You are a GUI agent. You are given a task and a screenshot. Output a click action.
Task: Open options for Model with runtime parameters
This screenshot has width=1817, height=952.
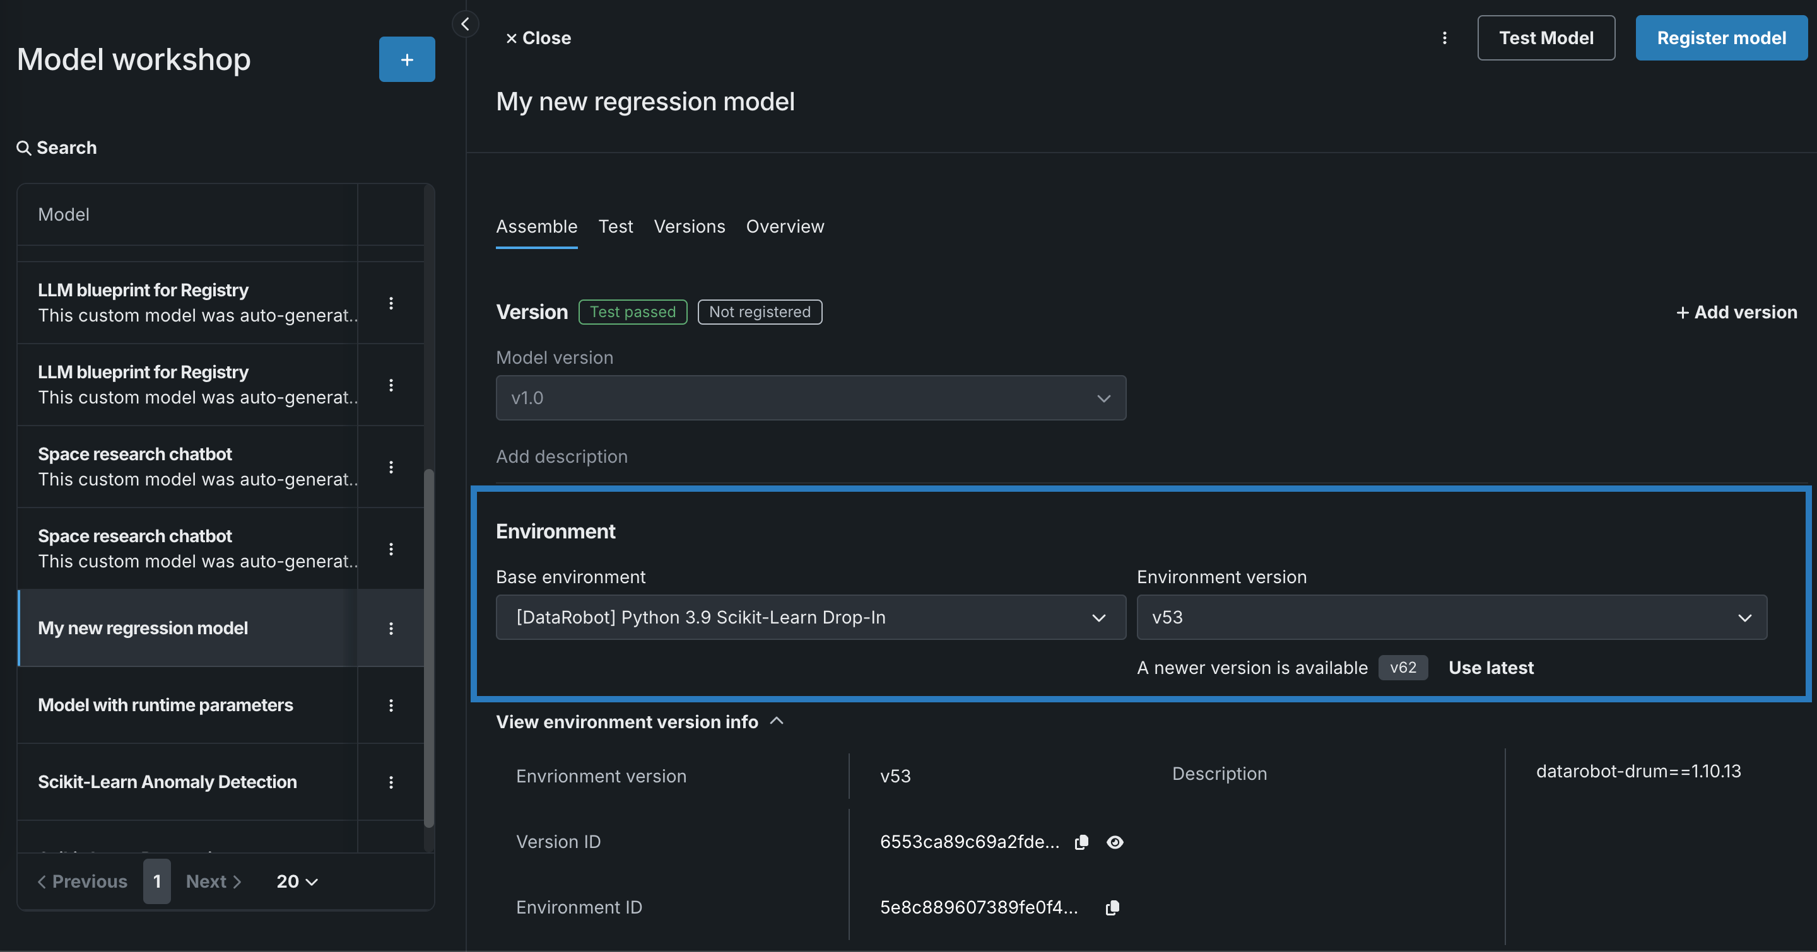(x=391, y=705)
